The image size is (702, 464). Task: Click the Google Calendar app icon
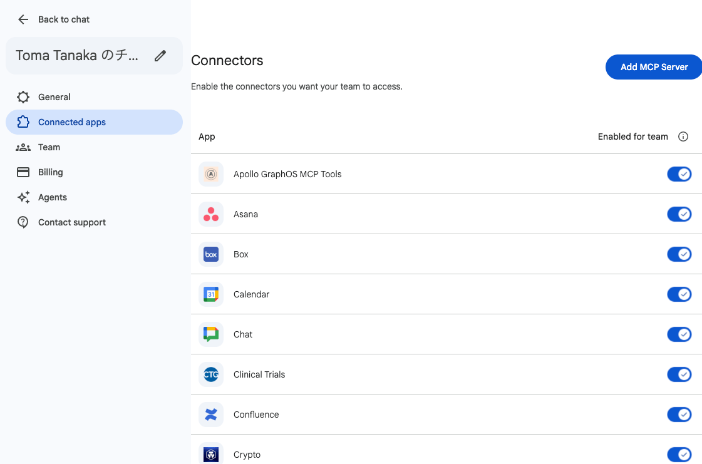pos(211,294)
